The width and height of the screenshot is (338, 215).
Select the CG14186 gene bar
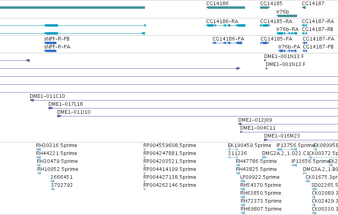226,8
